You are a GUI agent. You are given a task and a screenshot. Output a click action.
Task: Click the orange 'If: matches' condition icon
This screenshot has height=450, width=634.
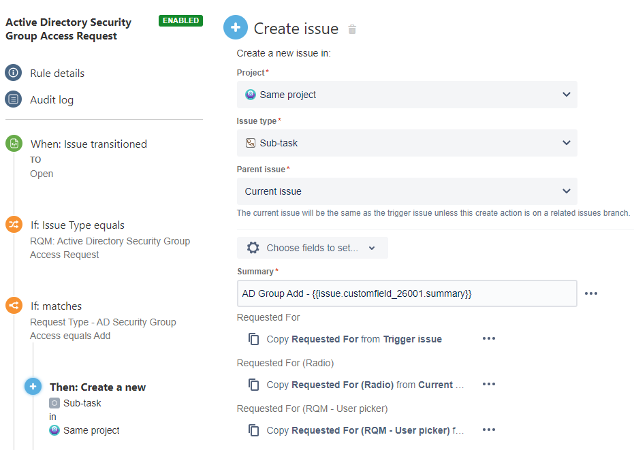(12, 306)
